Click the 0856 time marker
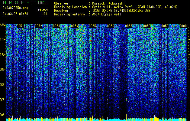190x121 pixels. coord(111,26)
